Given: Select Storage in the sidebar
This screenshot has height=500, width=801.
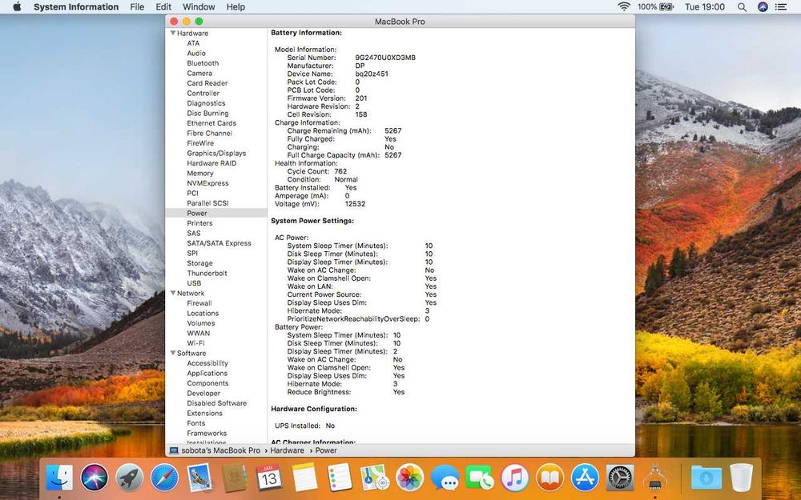Looking at the screenshot, I should coord(199,263).
